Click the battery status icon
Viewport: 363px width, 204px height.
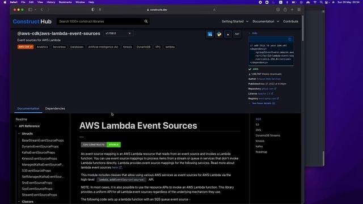(x=294, y=2)
